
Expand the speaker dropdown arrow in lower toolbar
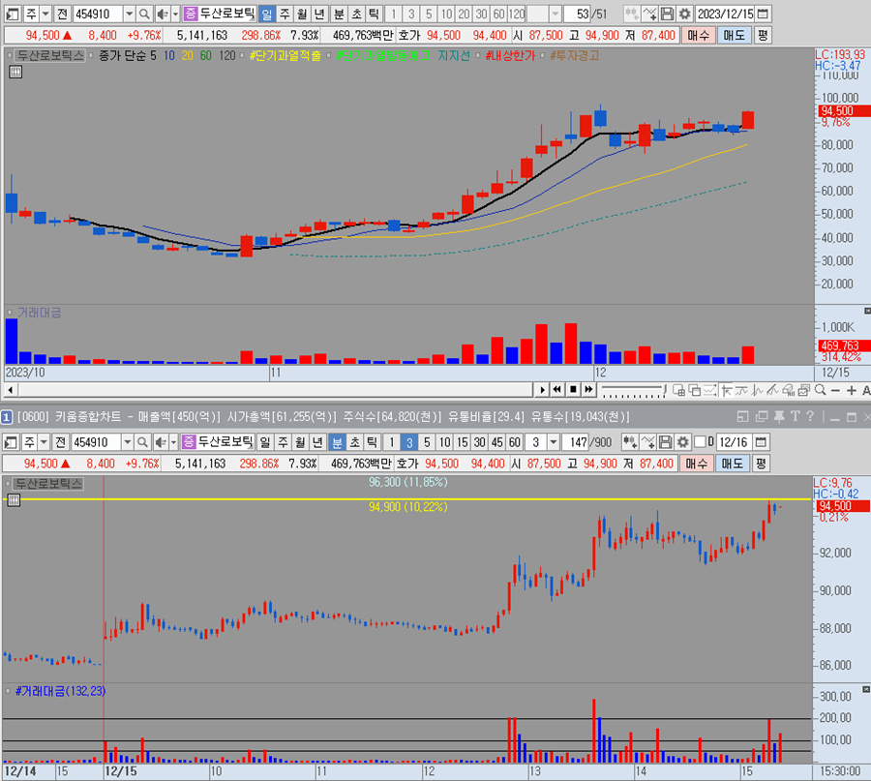tap(174, 442)
